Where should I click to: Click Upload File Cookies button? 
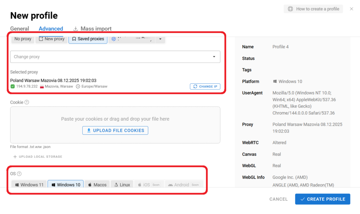click(115, 130)
